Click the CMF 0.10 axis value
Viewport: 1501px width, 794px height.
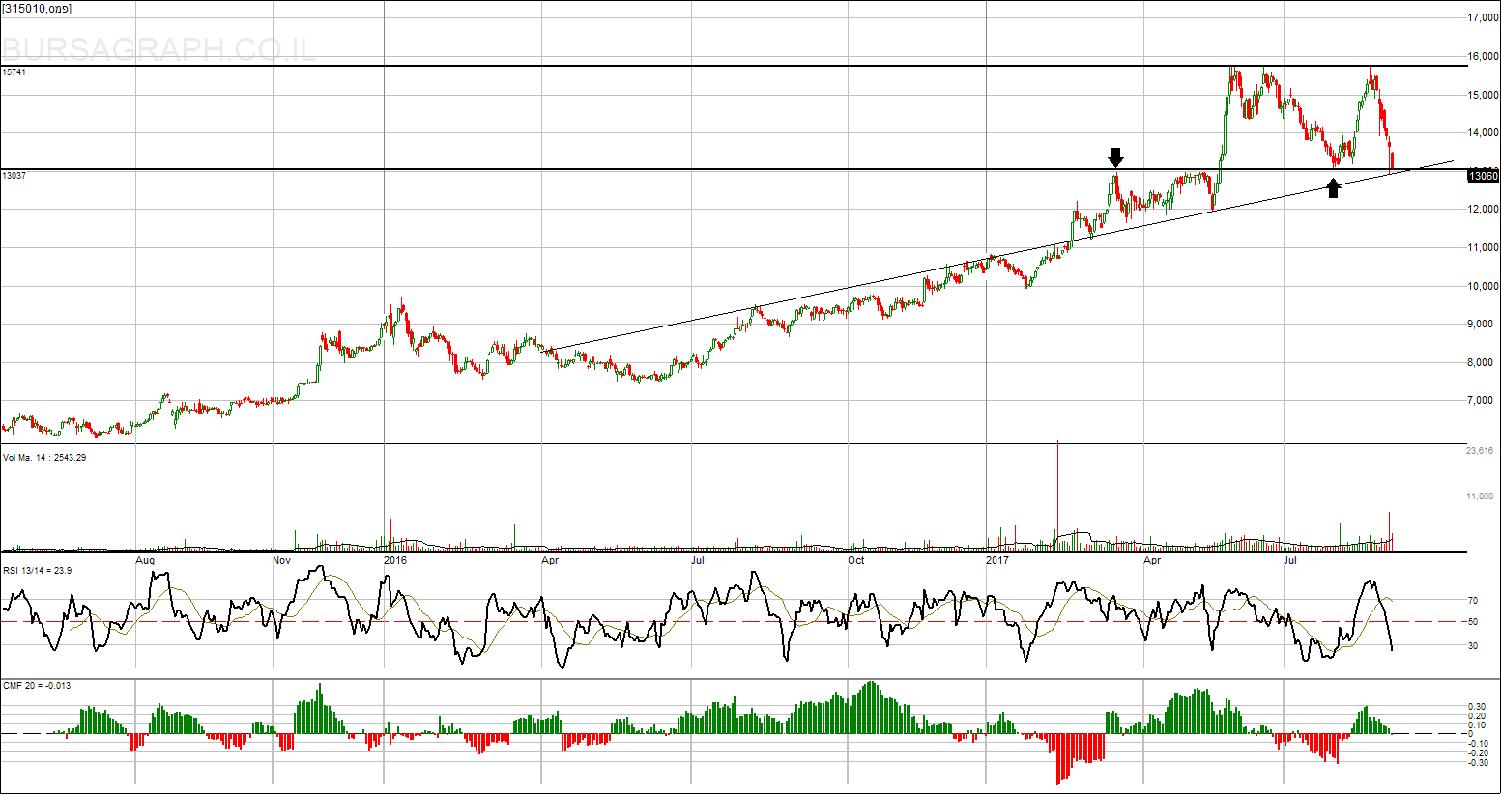coord(1478,725)
